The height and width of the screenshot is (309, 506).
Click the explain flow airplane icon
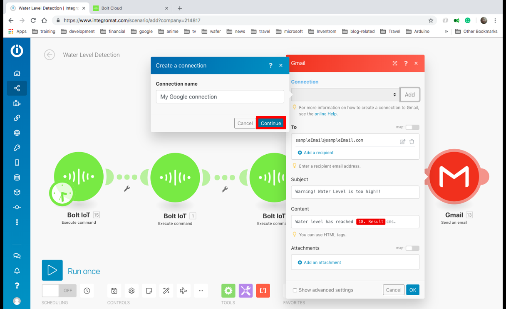184,291
